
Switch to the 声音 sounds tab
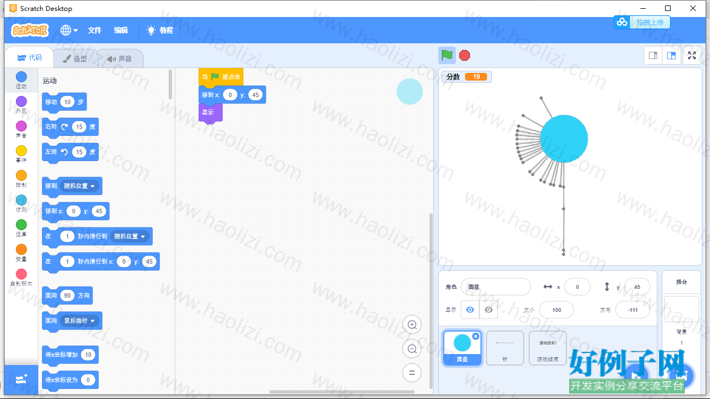click(120, 58)
